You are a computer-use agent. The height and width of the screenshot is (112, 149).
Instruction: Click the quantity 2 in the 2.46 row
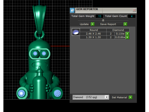pos(111,34)
